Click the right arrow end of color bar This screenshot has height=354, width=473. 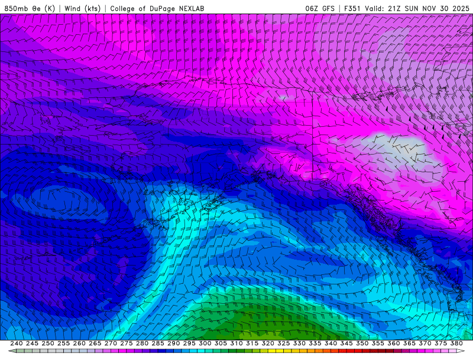(x=461, y=351)
